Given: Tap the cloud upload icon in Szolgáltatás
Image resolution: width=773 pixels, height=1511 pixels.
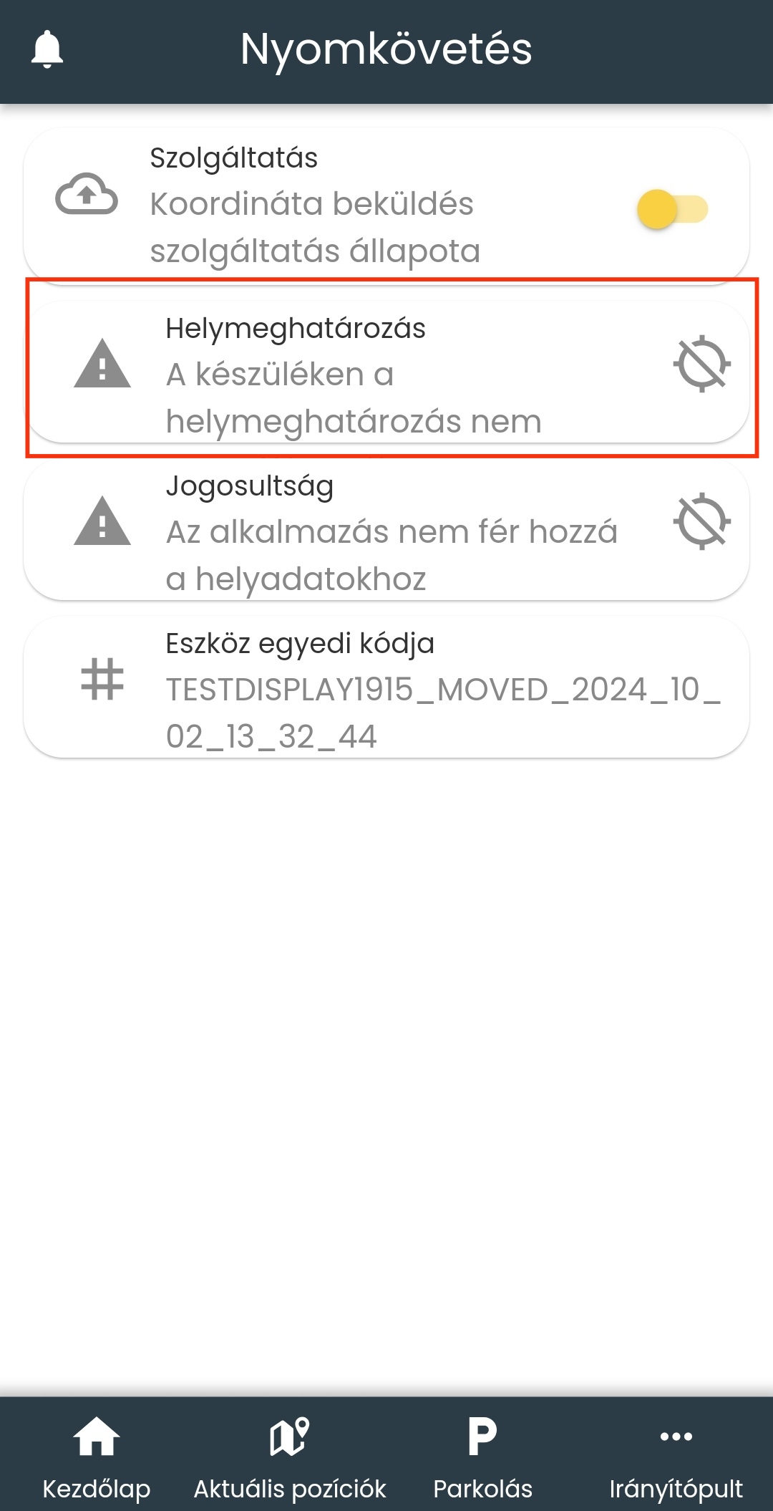Looking at the screenshot, I should tap(87, 194).
